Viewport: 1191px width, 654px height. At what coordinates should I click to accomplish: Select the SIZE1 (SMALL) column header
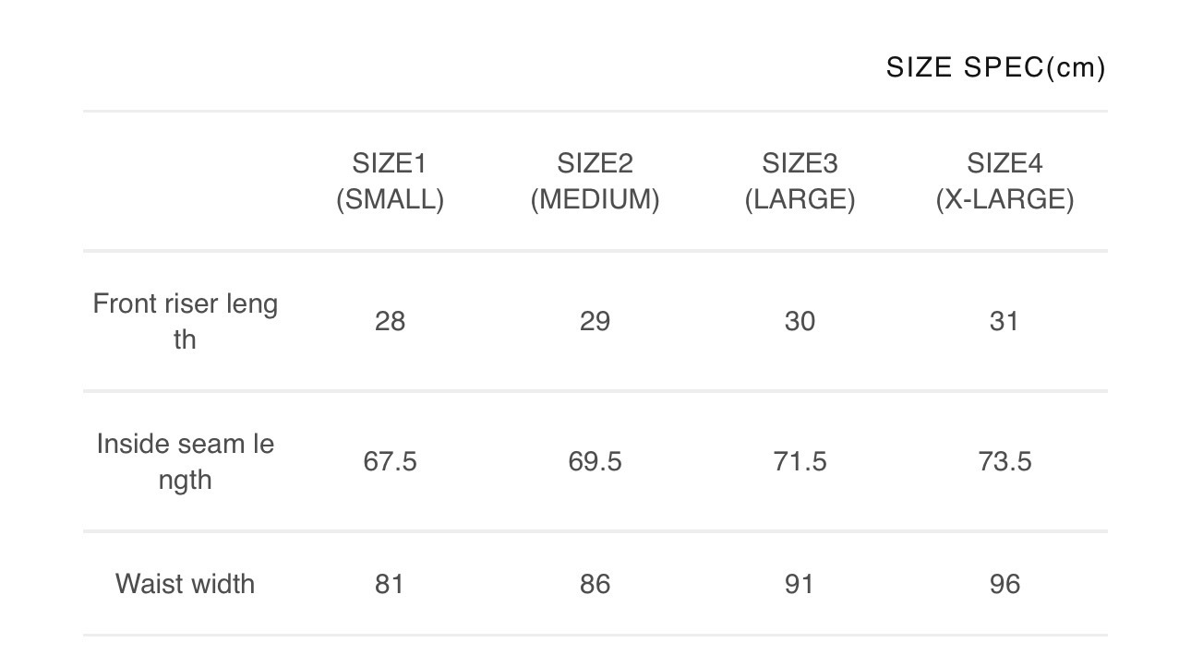point(390,182)
